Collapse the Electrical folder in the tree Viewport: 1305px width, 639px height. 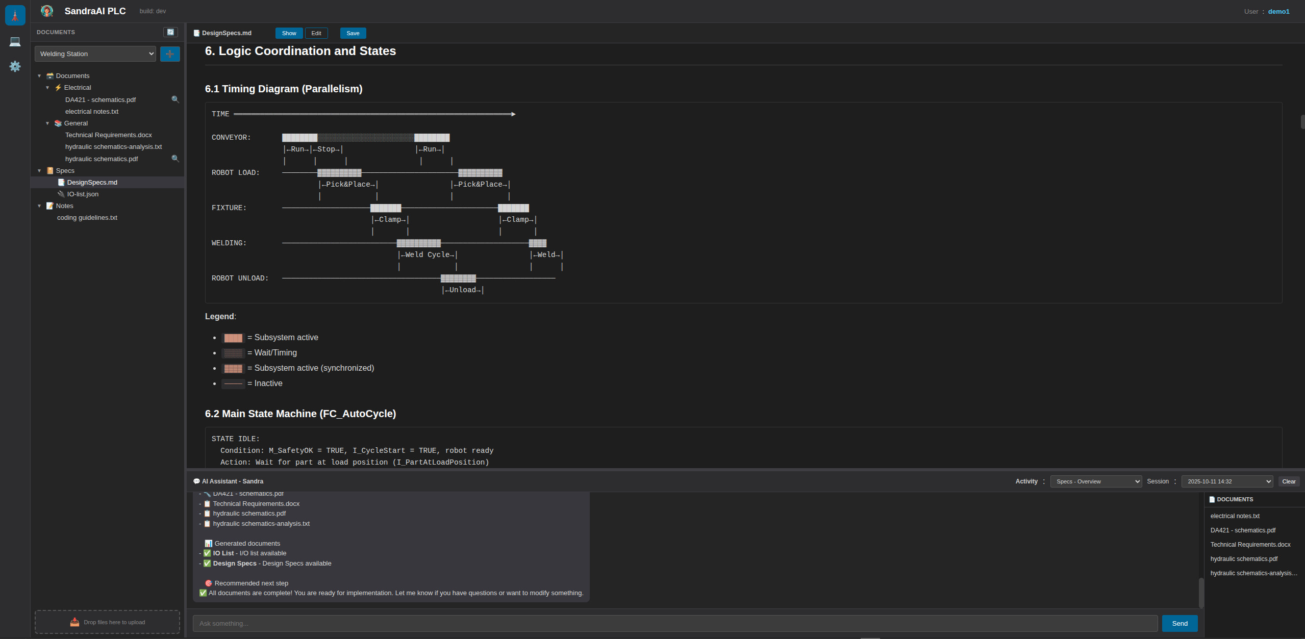pos(48,87)
